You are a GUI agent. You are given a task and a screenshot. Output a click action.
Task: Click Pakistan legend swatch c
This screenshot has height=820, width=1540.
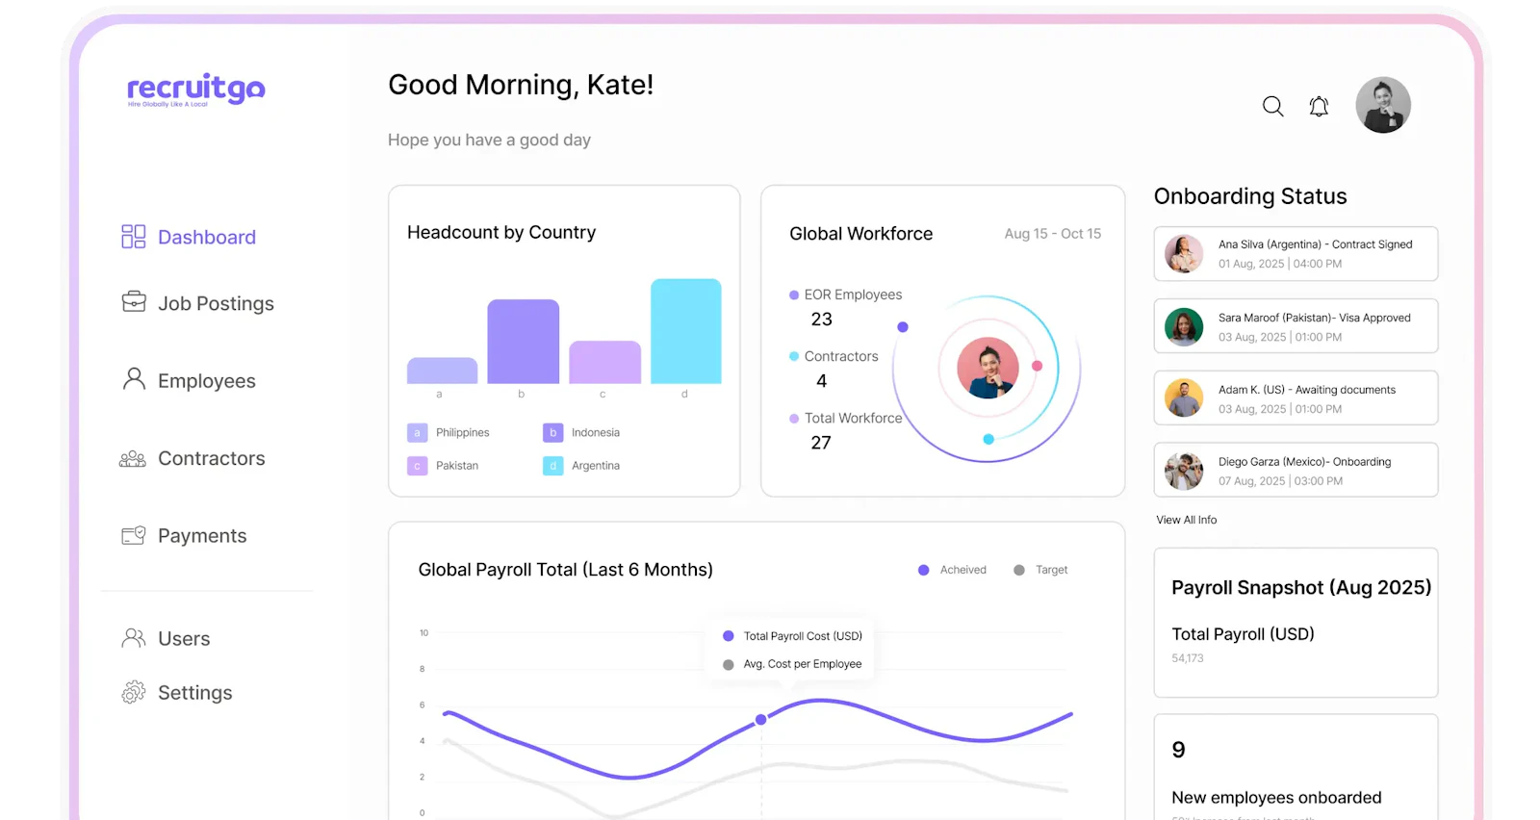click(x=417, y=466)
